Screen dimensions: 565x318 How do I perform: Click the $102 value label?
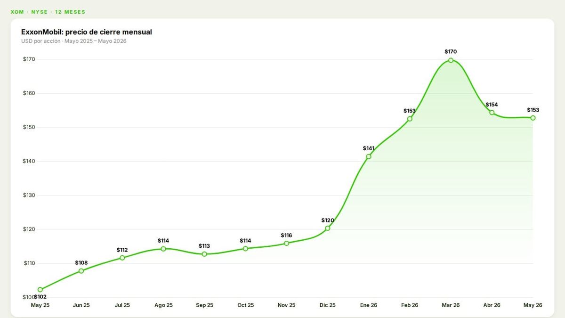coord(40,297)
